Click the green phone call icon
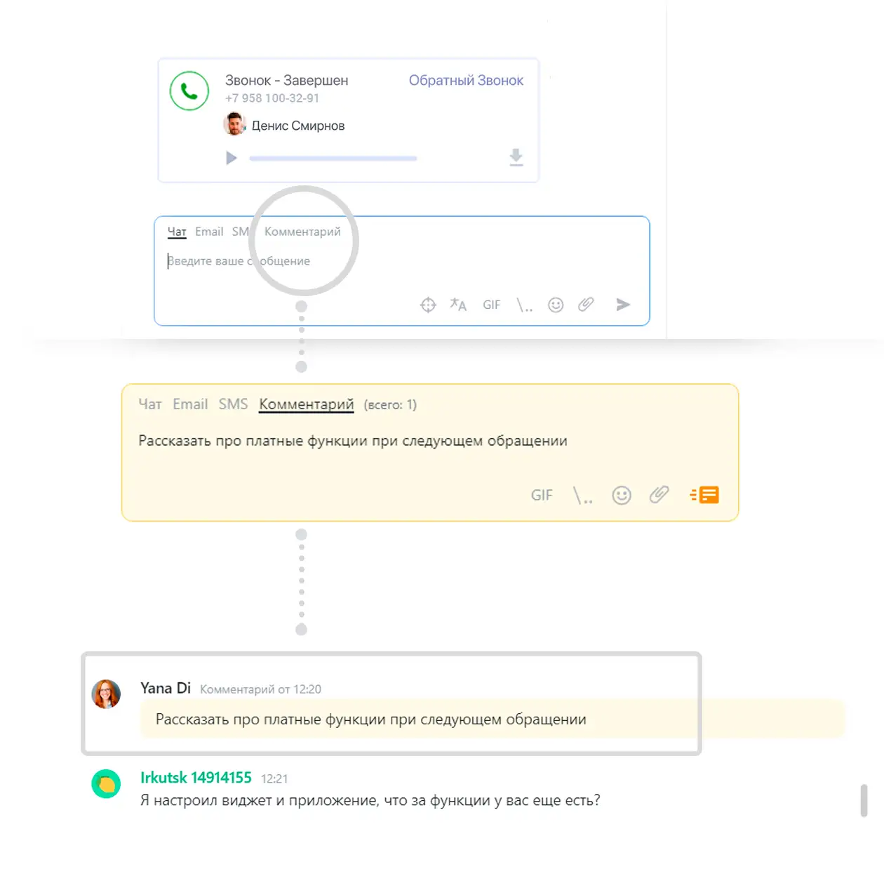 (x=189, y=91)
